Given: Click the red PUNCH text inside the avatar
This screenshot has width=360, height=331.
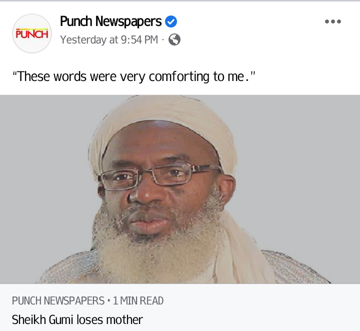Looking at the screenshot, I should [x=32, y=34].
